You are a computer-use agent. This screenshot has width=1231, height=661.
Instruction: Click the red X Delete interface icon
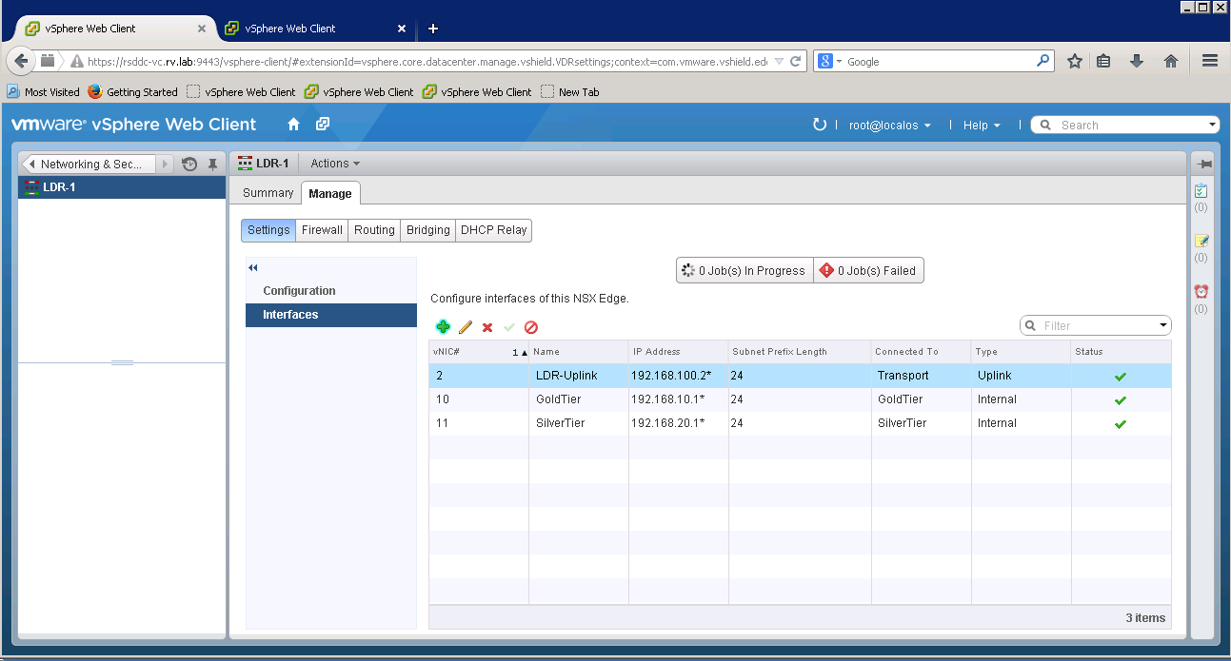pos(487,327)
